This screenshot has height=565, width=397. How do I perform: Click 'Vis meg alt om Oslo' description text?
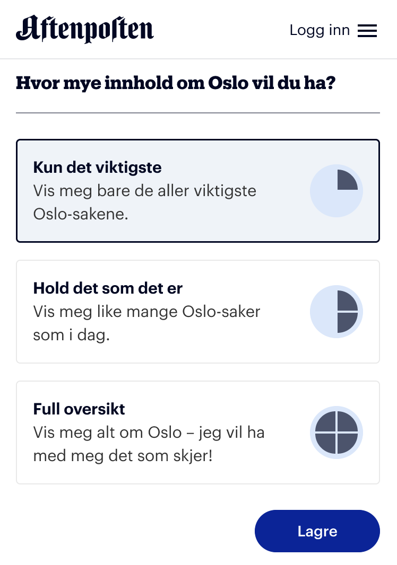(x=108, y=432)
